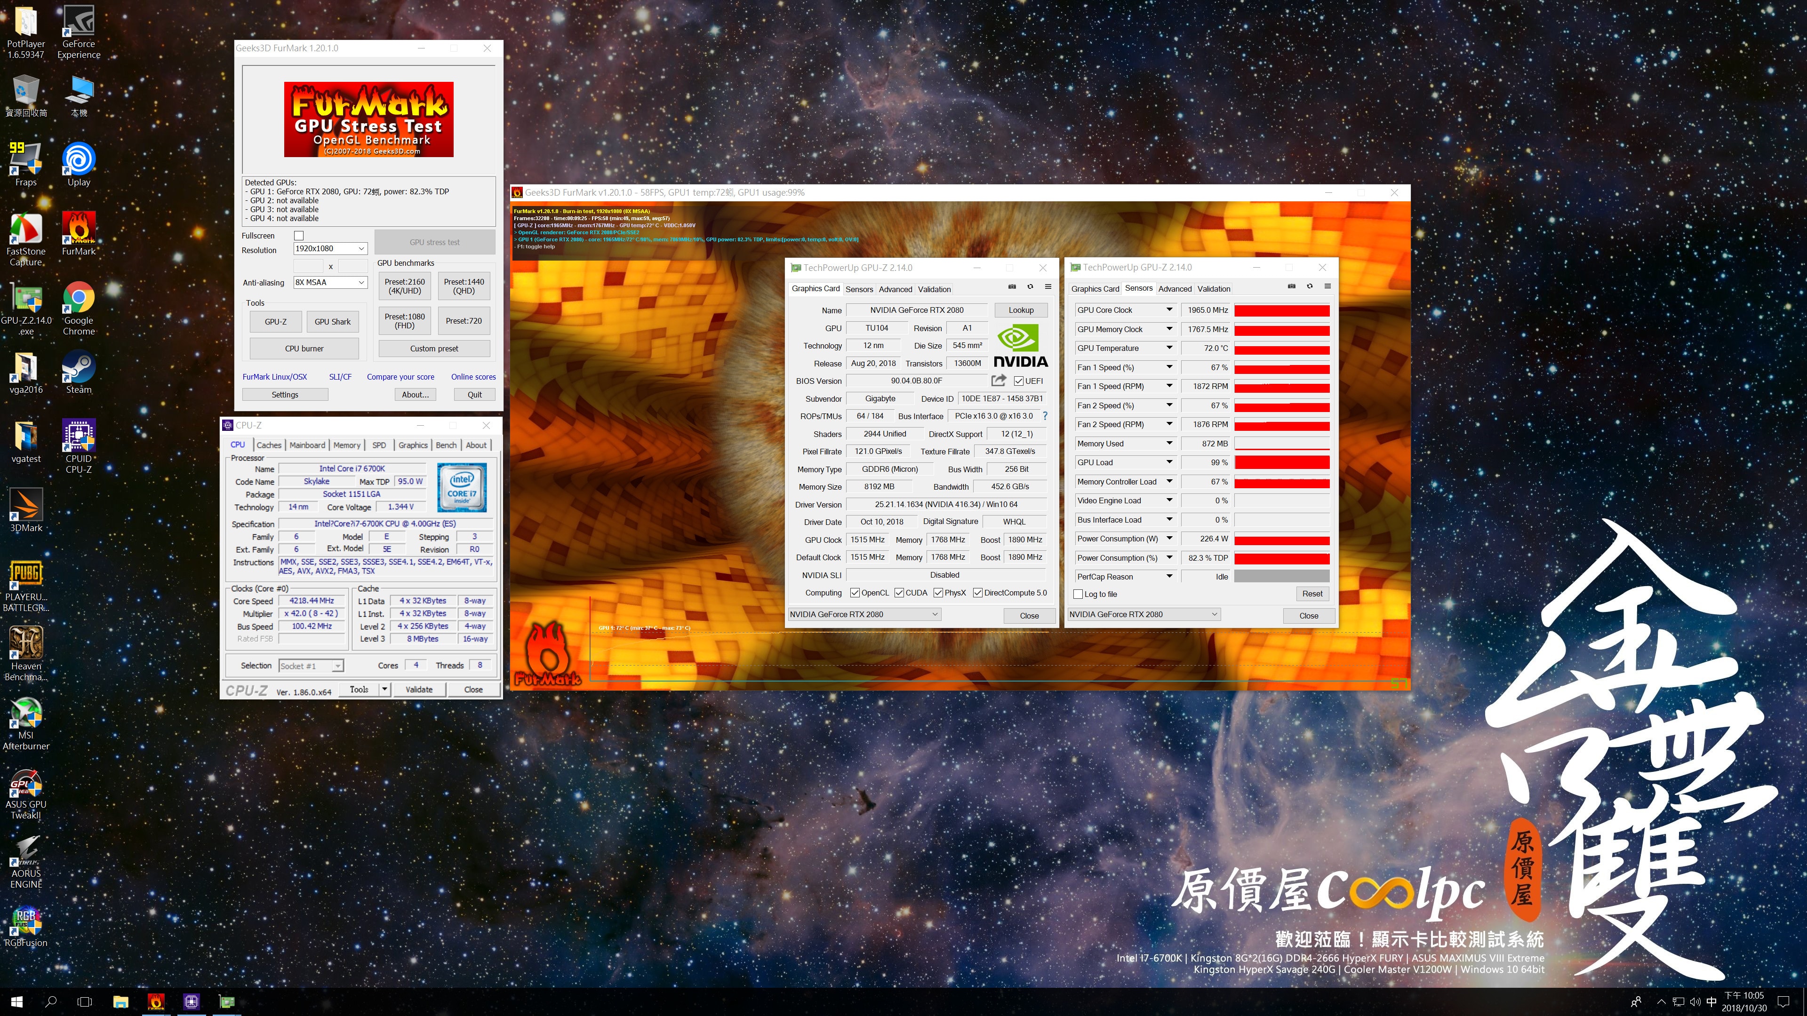Open the Advanced tab in GPU-Z Sensors window
The width and height of the screenshot is (1807, 1016).
coord(1174,289)
